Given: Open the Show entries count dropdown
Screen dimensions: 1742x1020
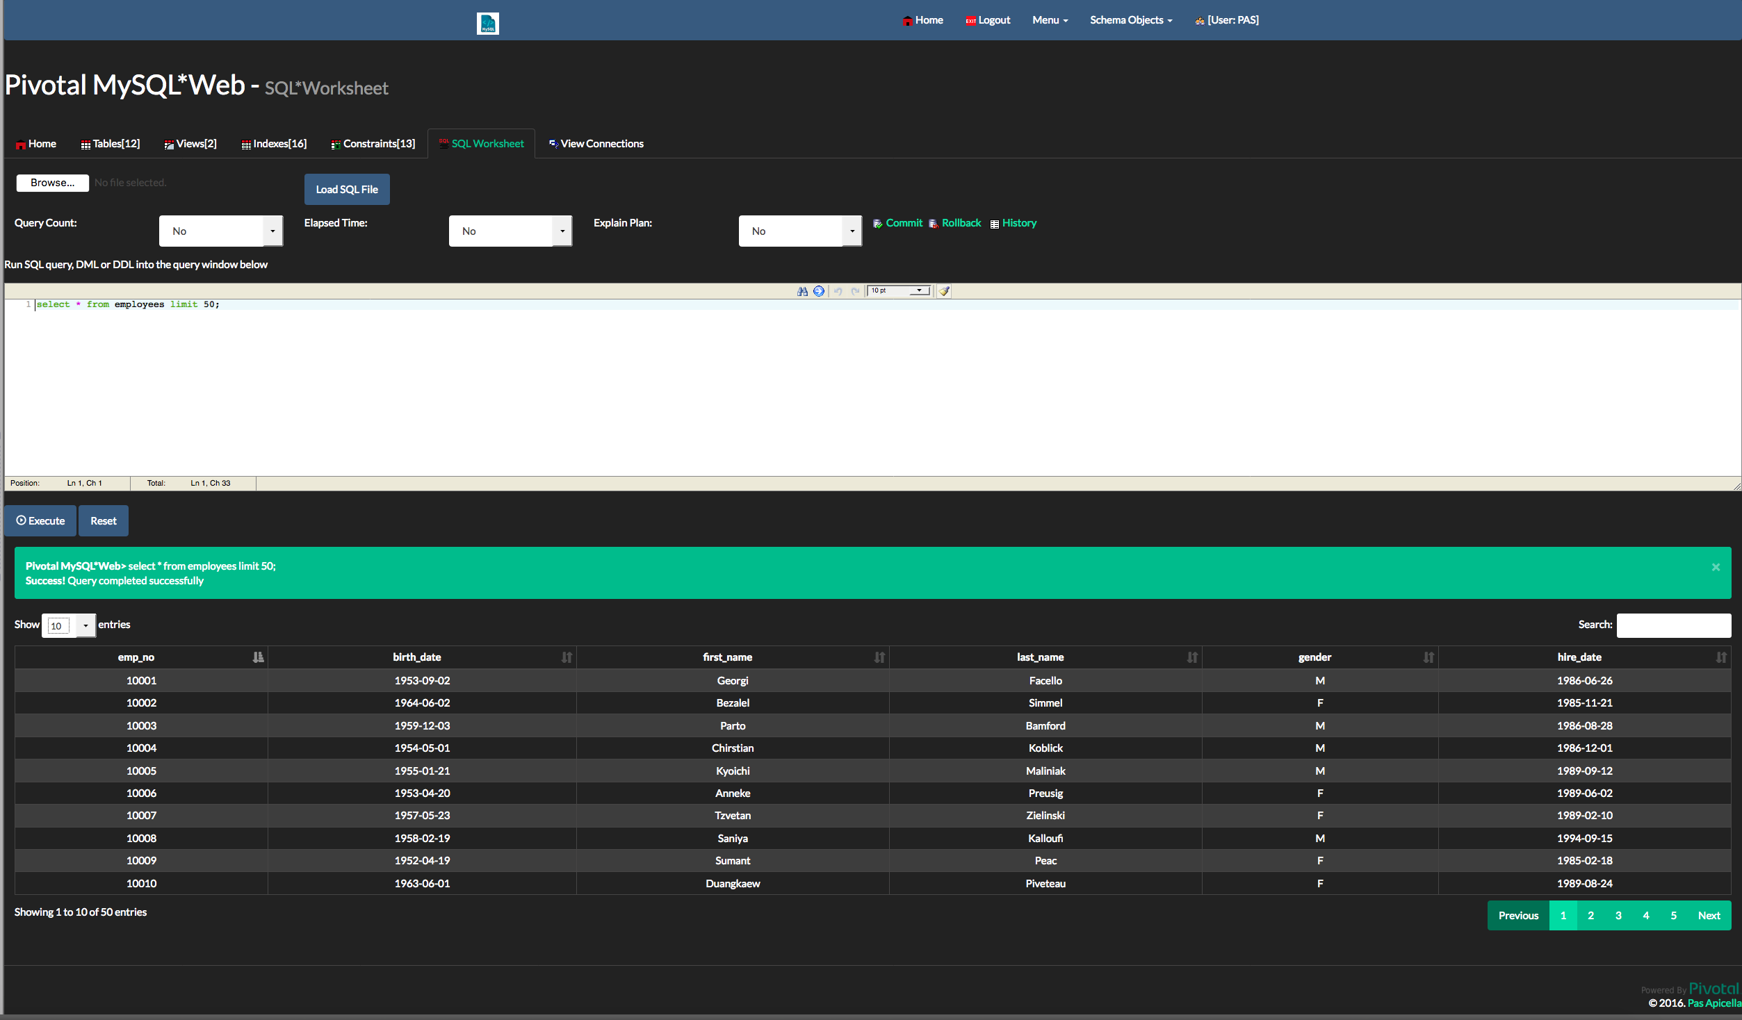Looking at the screenshot, I should 69,625.
